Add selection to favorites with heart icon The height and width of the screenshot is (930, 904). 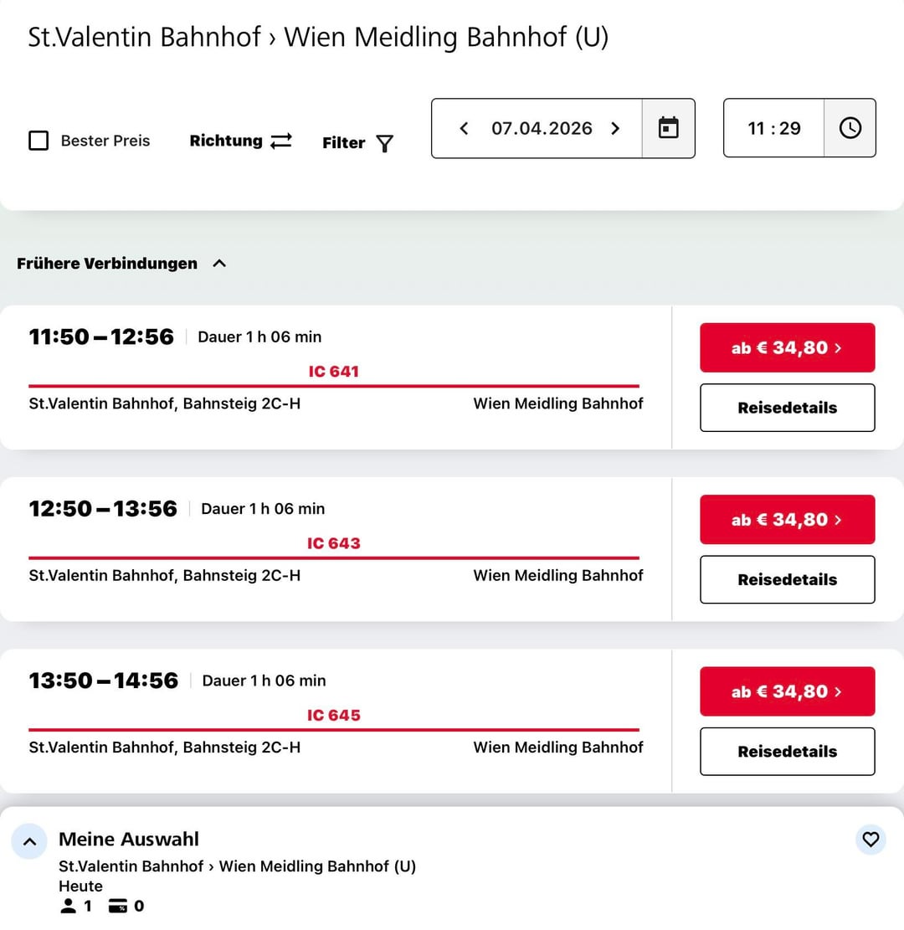pos(871,839)
